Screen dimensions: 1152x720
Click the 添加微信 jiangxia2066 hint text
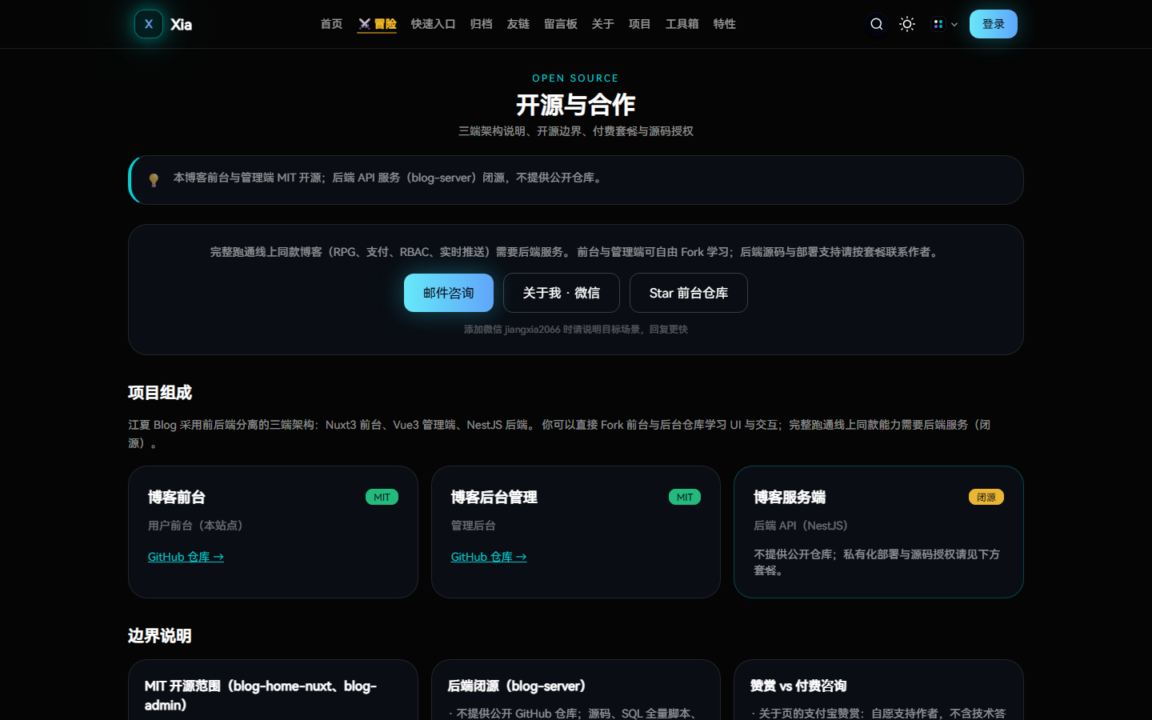[576, 330]
